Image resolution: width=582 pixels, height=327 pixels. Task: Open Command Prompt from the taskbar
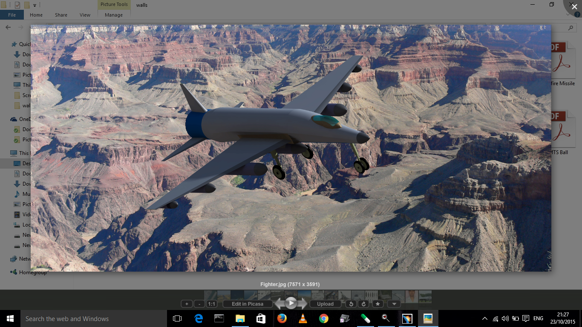click(x=219, y=318)
